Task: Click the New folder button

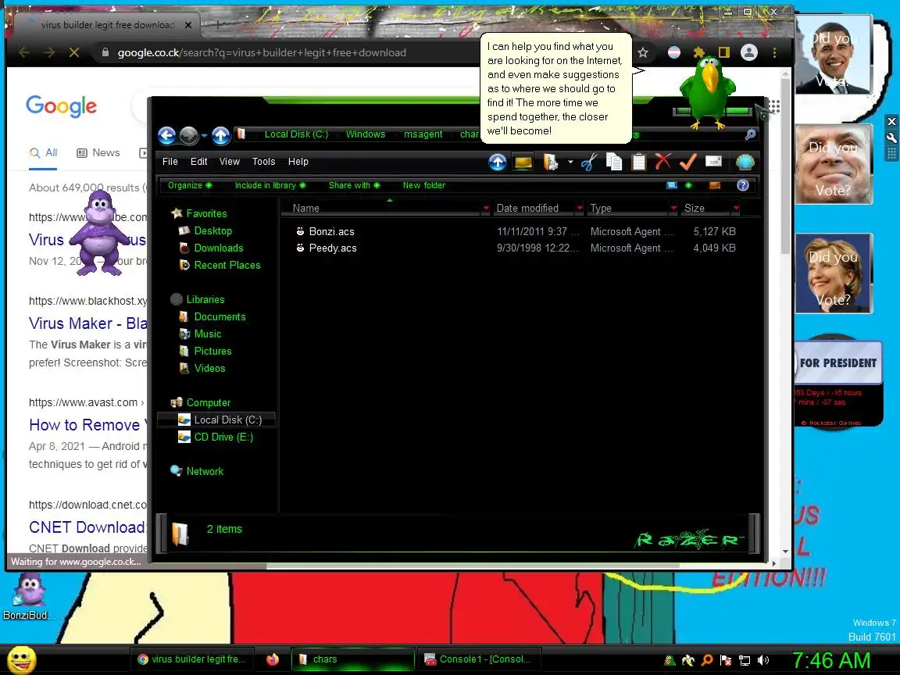Action: pos(423,185)
